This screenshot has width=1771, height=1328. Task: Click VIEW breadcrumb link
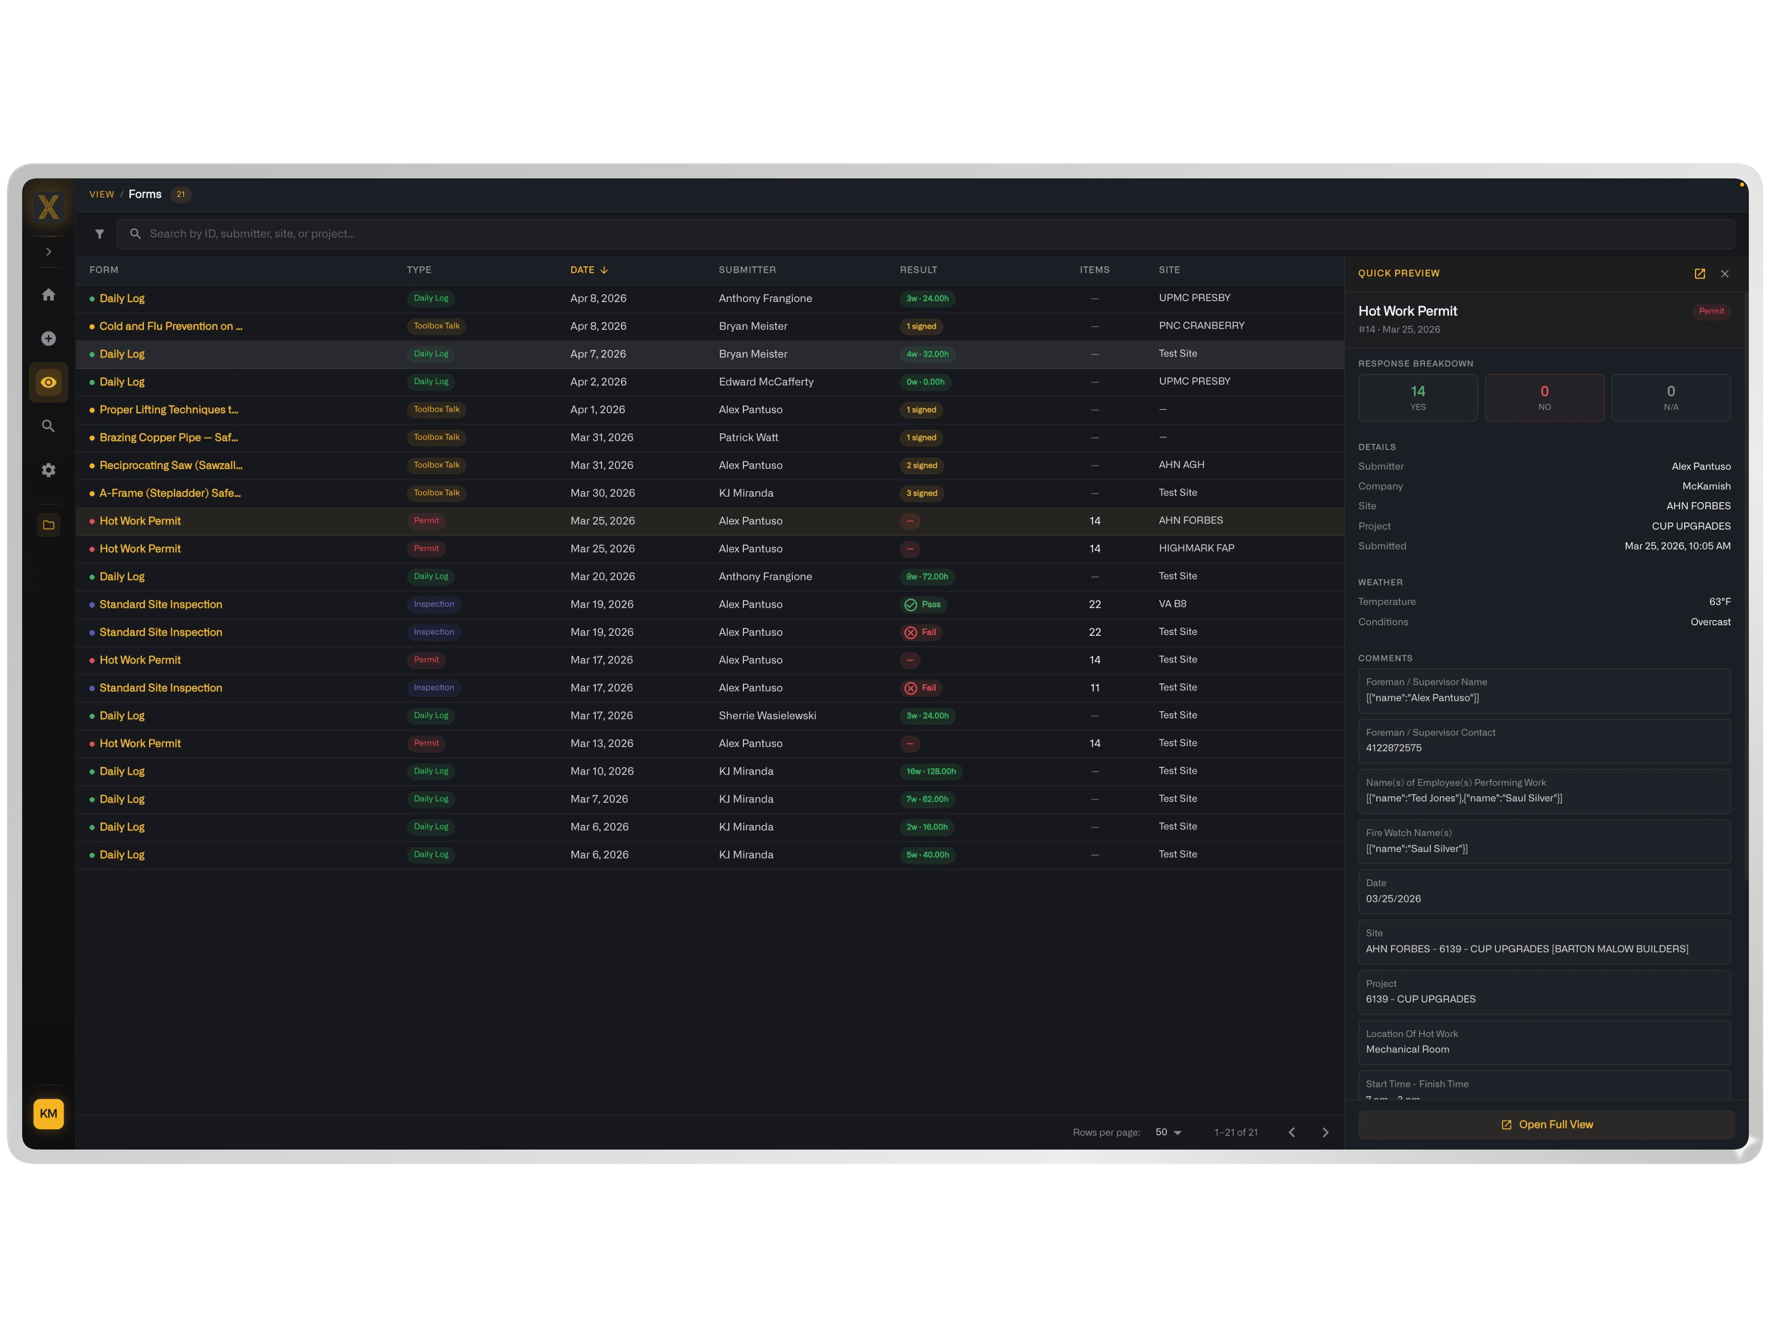(x=101, y=195)
